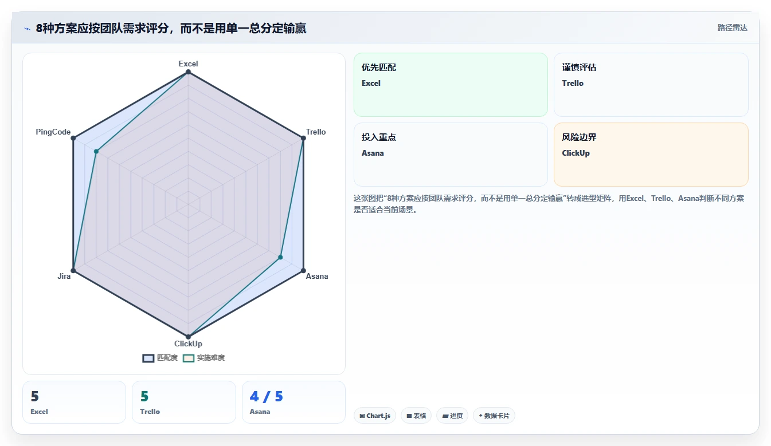The image size is (771, 446).
Task: Click the Trello axis label on the radar
Action: click(316, 132)
